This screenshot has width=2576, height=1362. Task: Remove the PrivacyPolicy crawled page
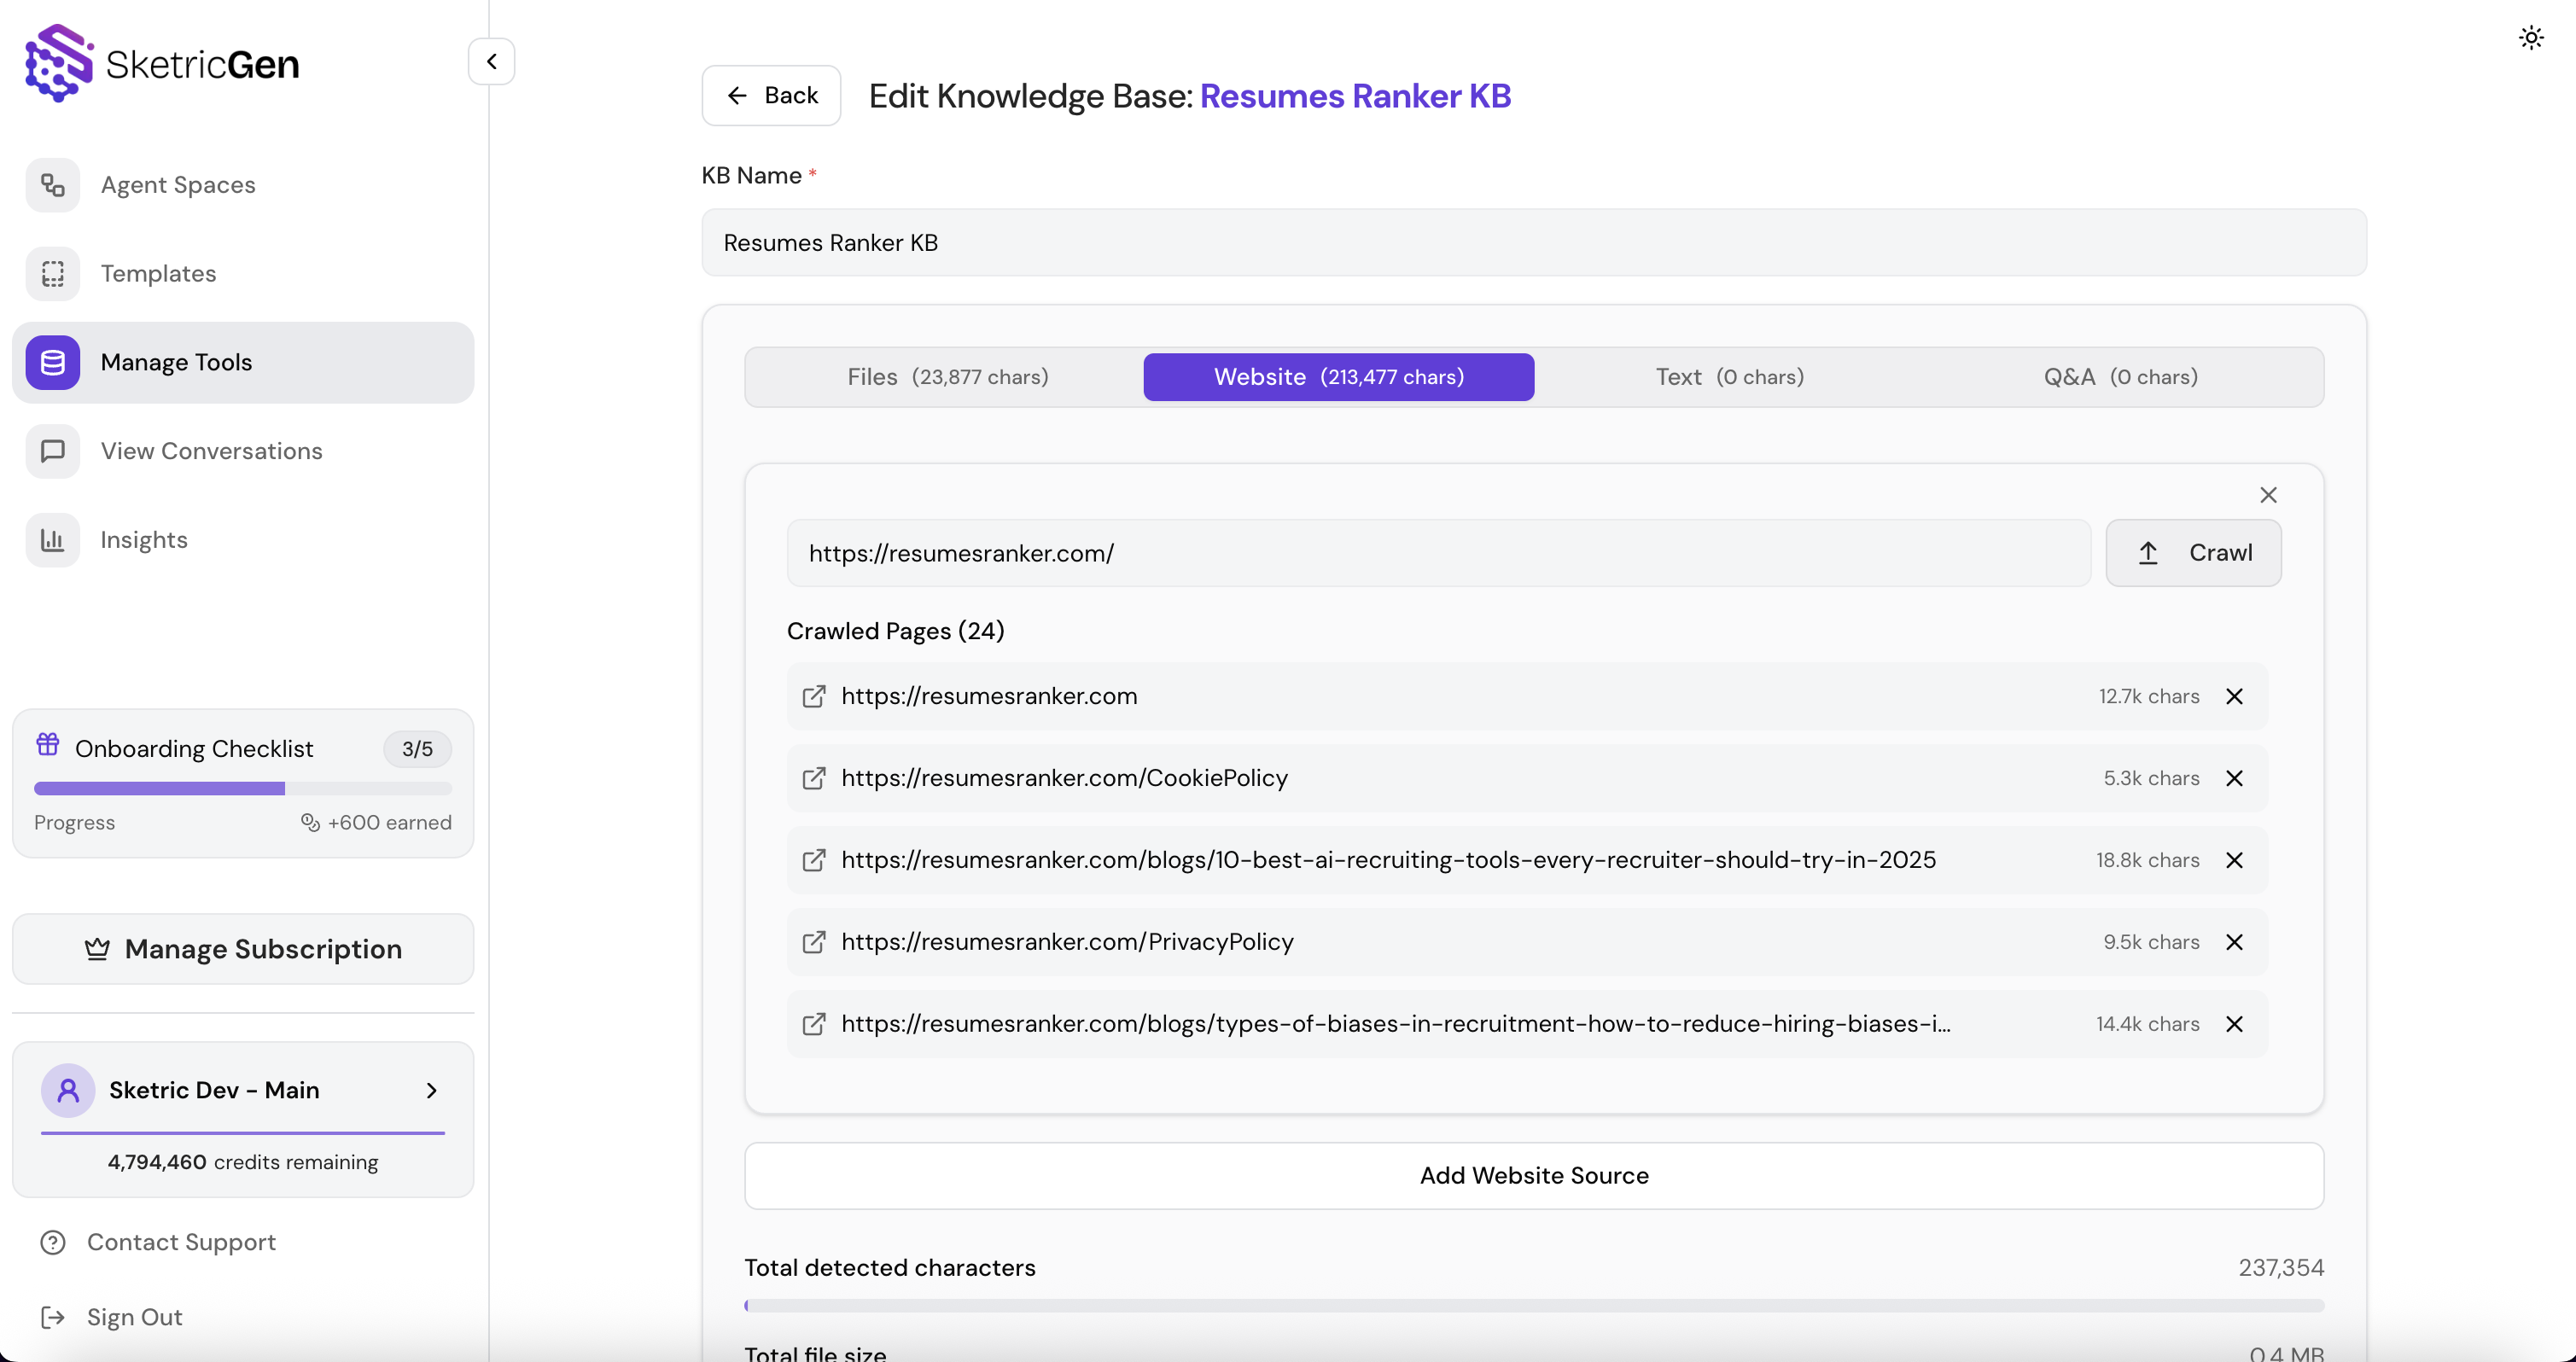tap(2234, 942)
